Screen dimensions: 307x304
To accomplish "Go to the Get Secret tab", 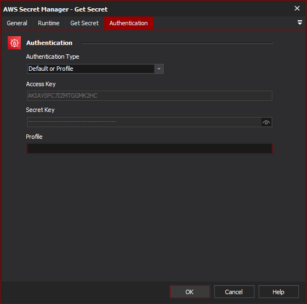I will [x=84, y=23].
